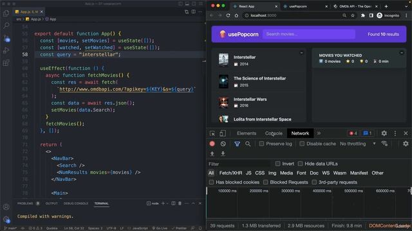This screenshot has height=231, width=412.
Task: Delete the terminal with the trash icon
Action: click(180, 203)
